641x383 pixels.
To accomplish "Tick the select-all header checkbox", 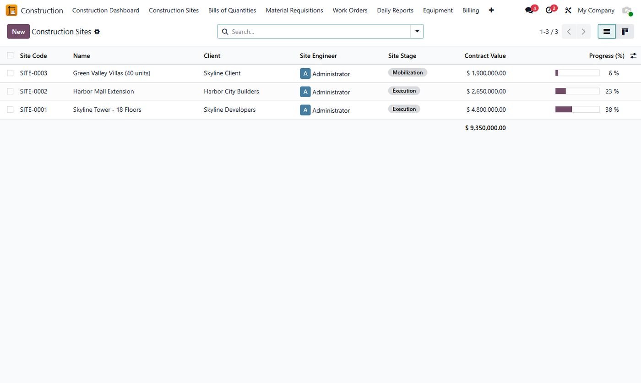I will tap(10, 55).
